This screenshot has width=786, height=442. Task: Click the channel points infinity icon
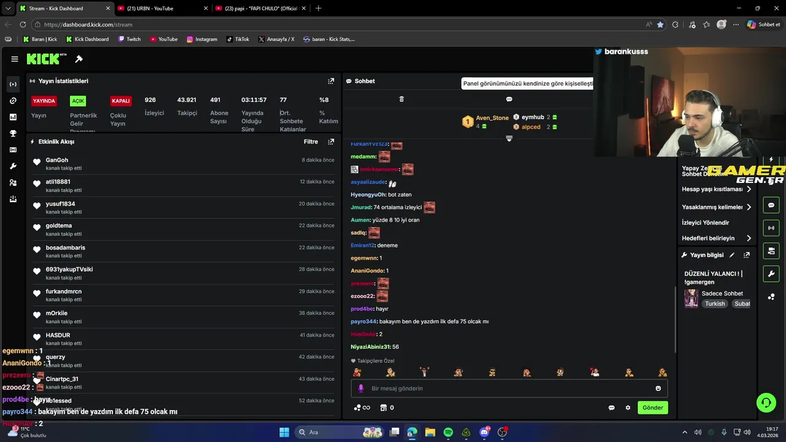[362, 408]
